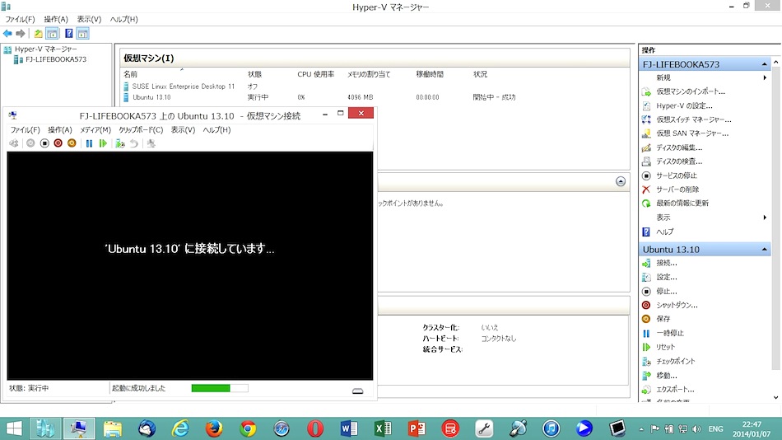The image size is (782, 440).
Task: Click 仮想マシンのインポート... action
Action: [x=691, y=91]
